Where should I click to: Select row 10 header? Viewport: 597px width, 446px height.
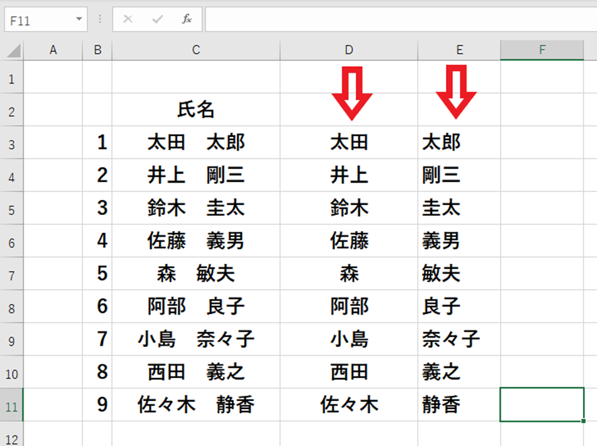[11, 372]
